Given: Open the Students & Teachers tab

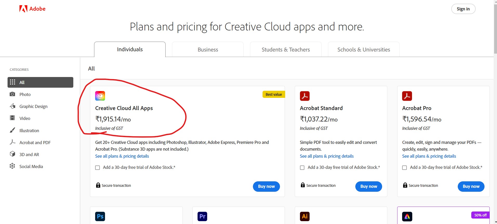Looking at the screenshot, I should (286, 49).
